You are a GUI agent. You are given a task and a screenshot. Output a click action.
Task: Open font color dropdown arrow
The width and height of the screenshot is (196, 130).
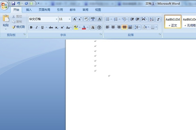88,27
